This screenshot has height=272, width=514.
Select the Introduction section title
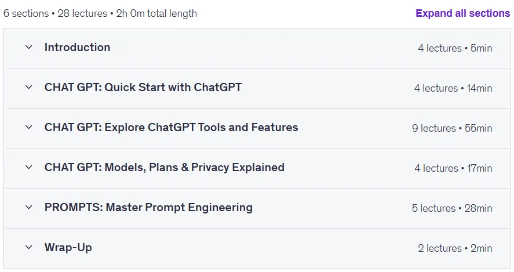click(78, 47)
